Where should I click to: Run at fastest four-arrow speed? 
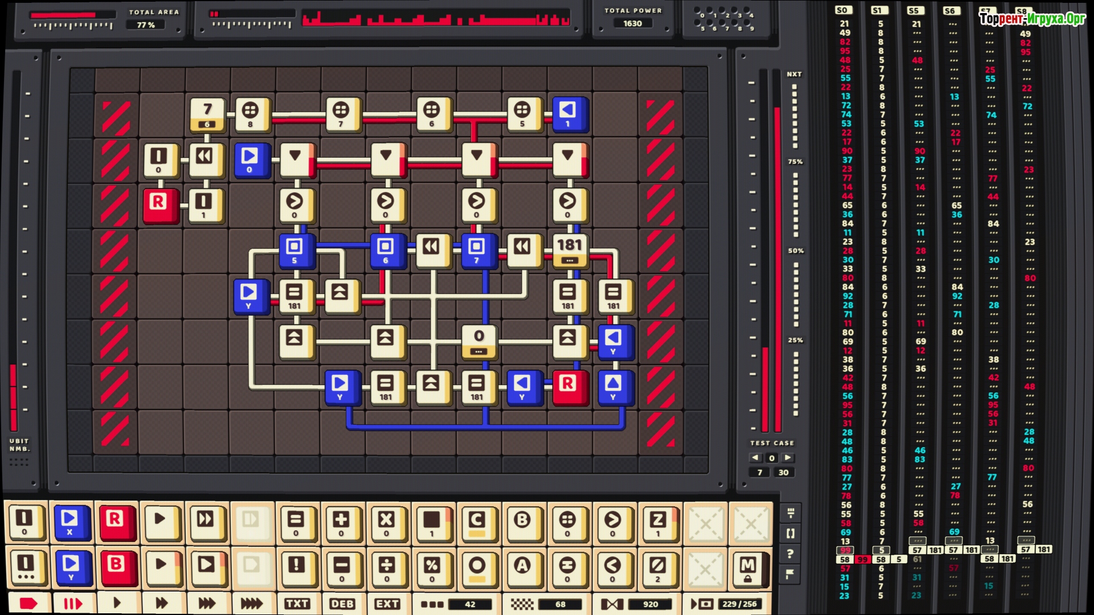click(251, 604)
